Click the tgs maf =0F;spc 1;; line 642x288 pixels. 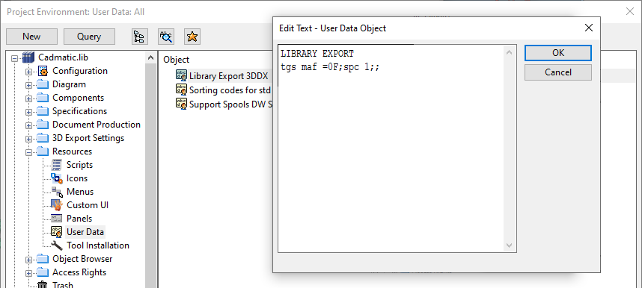point(330,67)
